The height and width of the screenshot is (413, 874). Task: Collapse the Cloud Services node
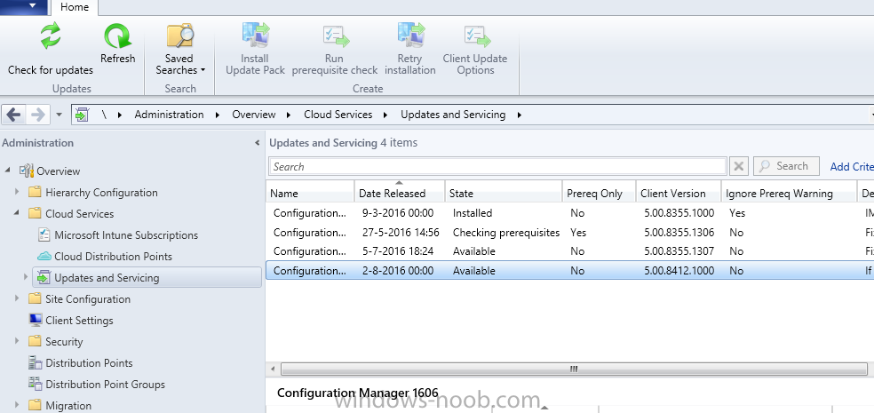(x=17, y=213)
